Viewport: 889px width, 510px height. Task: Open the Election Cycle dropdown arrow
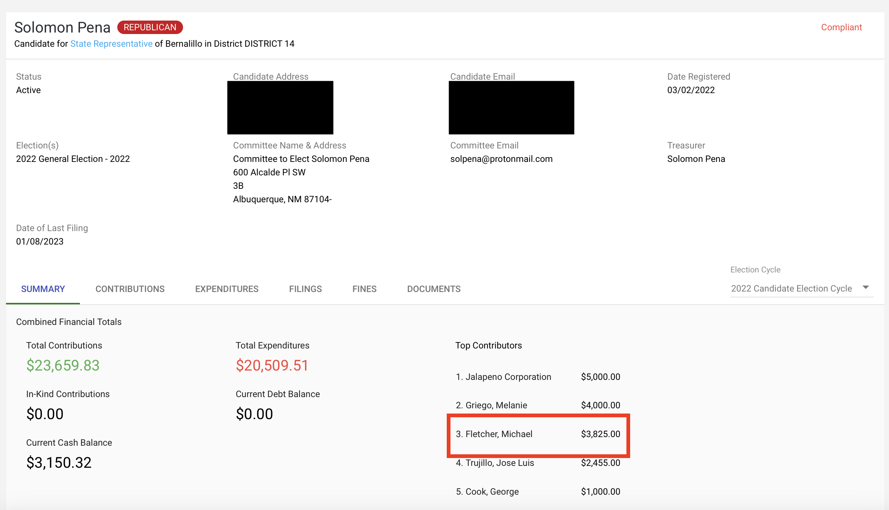[866, 287]
